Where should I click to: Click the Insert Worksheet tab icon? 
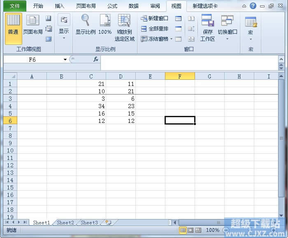coord(108,223)
